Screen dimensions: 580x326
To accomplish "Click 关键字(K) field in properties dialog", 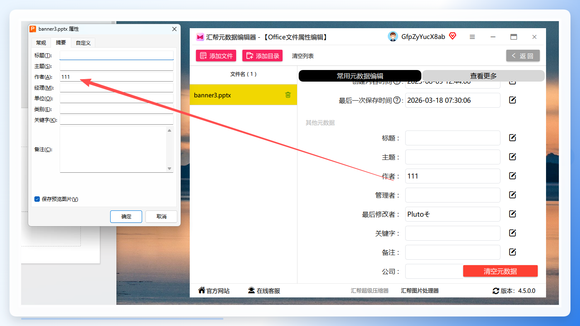I will (x=116, y=120).
